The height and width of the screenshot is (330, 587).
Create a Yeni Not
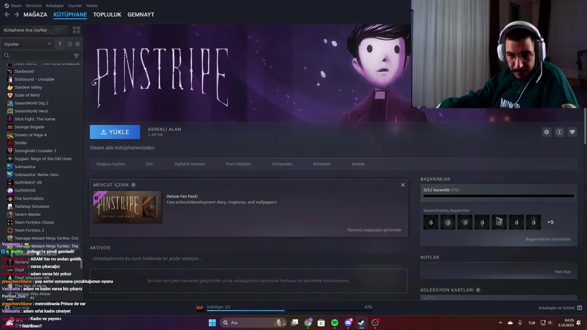point(562,272)
